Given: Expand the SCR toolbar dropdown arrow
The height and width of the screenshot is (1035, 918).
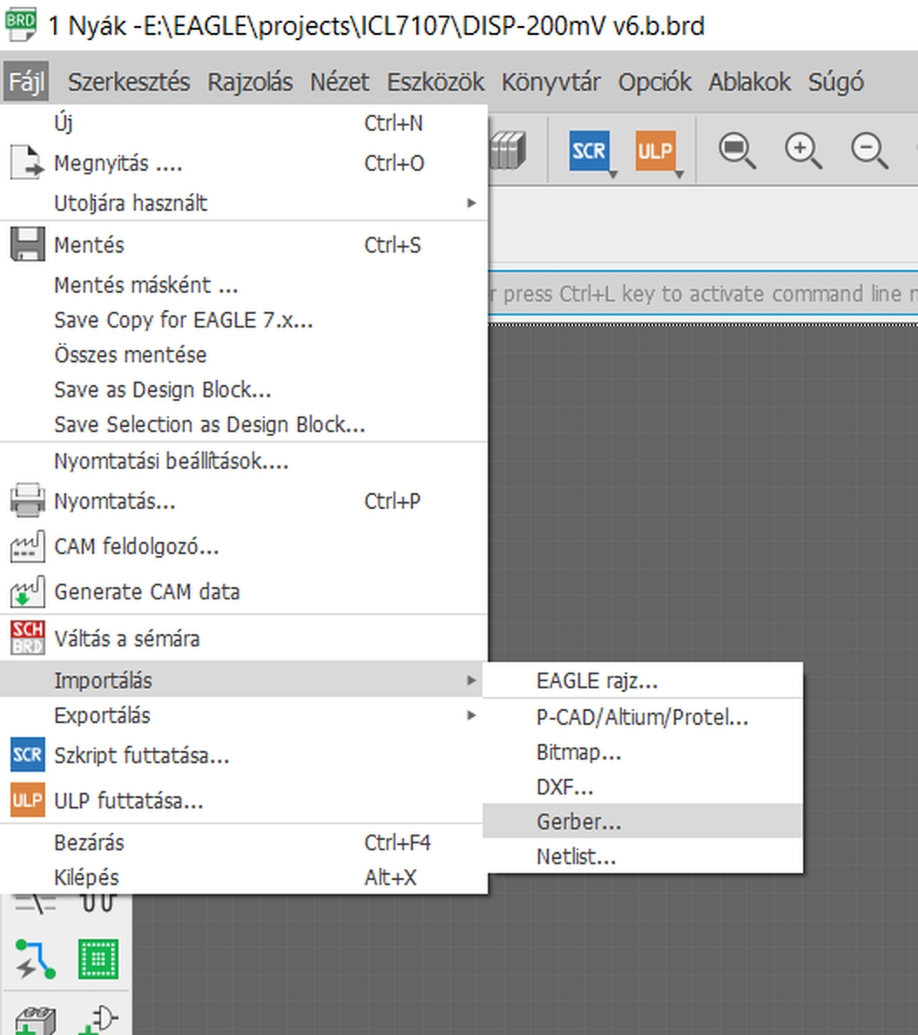Looking at the screenshot, I should pyautogui.click(x=613, y=174).
